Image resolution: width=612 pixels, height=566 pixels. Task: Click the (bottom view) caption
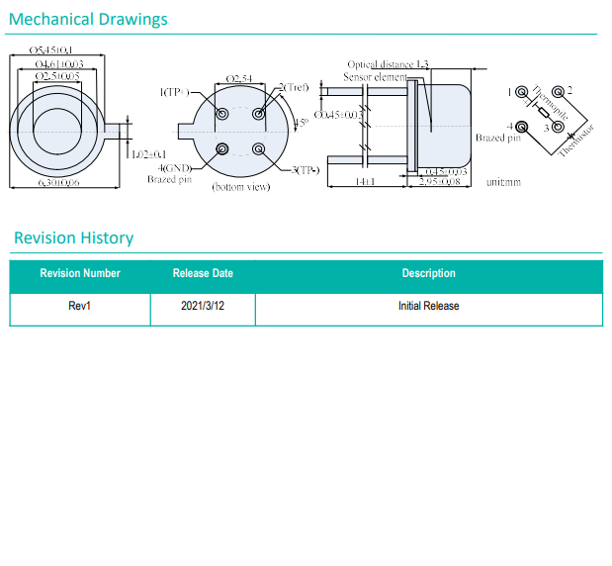240,187
